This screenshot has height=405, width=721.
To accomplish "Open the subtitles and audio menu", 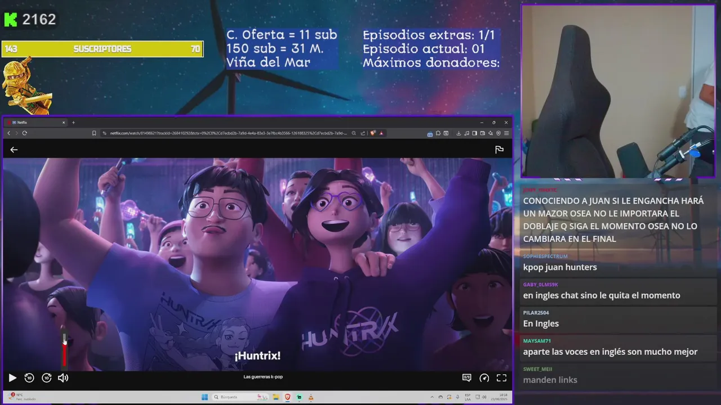I will coord(467,378).
